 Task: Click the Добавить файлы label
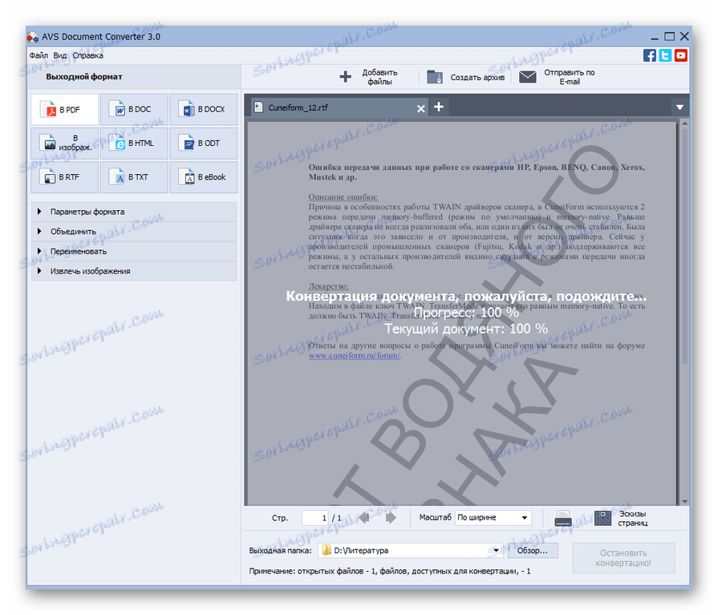(x=379, y=77)
